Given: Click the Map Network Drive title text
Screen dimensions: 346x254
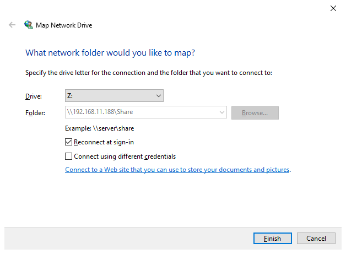Looking at the screenshot, I should coord(64,25).
